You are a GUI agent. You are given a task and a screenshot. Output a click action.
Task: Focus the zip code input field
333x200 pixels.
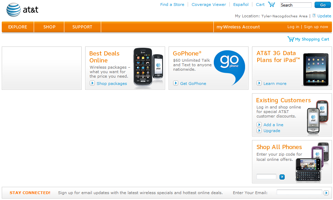coord(266,177)
